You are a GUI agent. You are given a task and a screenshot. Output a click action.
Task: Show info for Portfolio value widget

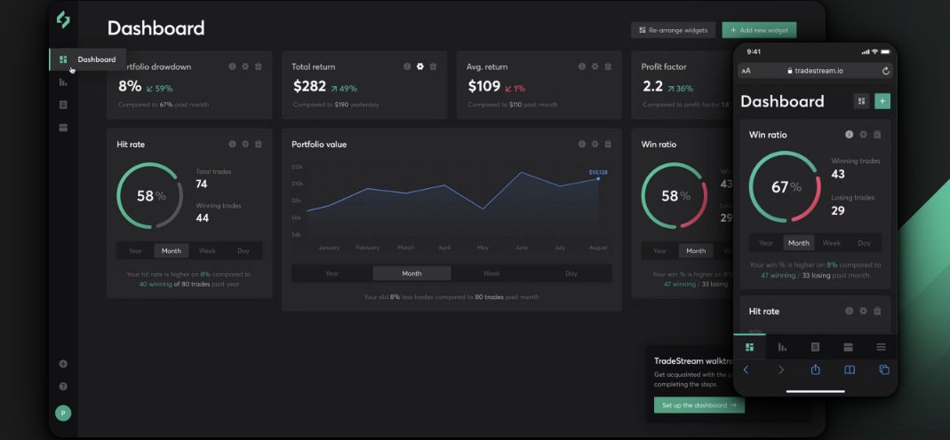[581, 145]
